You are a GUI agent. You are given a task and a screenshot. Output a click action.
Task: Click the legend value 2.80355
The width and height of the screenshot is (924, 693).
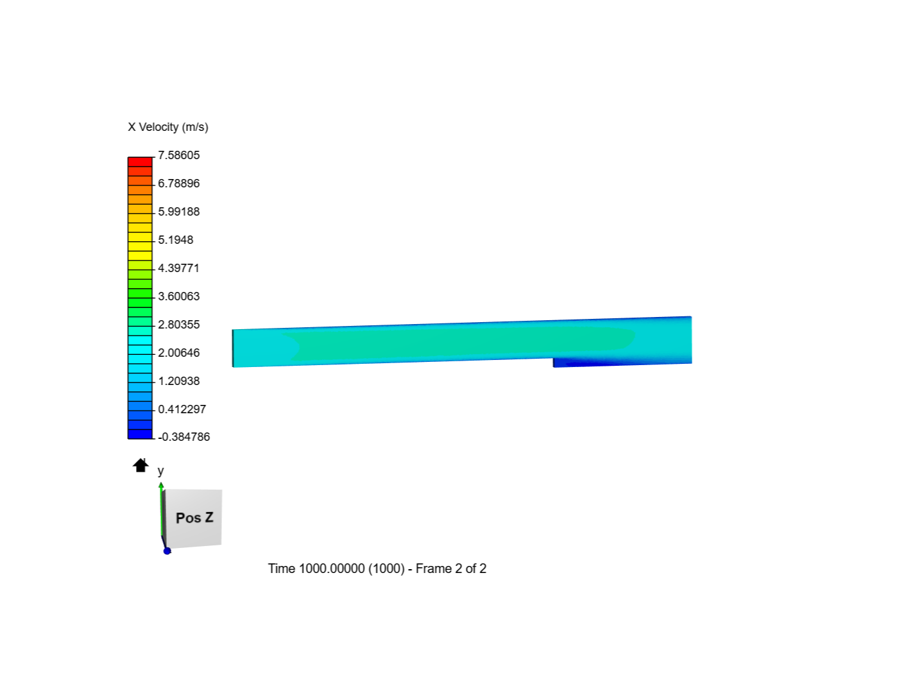pyautogui.click(x=179, y=325)
